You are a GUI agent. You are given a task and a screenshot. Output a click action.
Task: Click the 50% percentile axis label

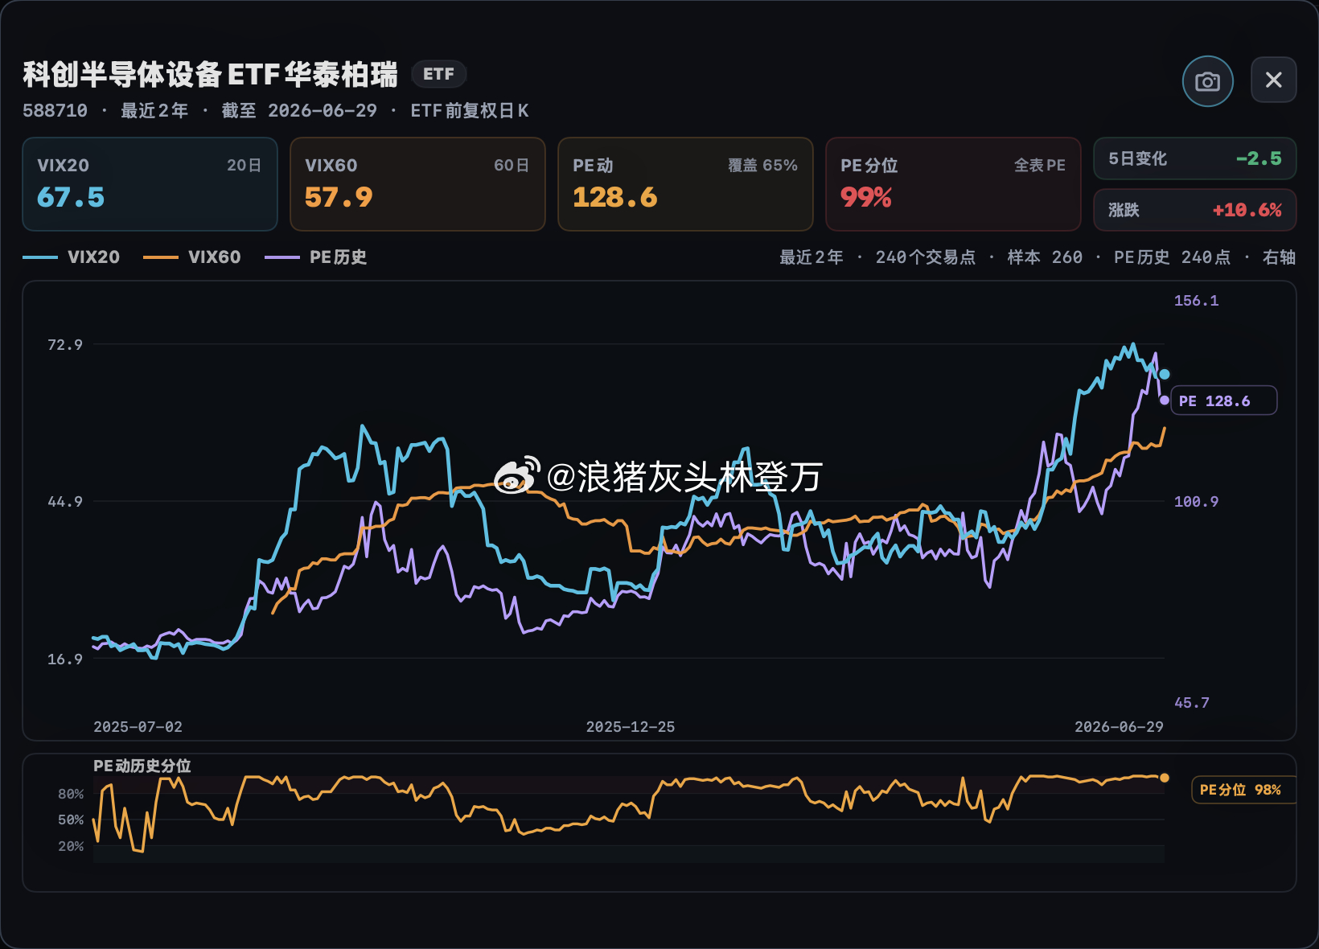[71, 820]
